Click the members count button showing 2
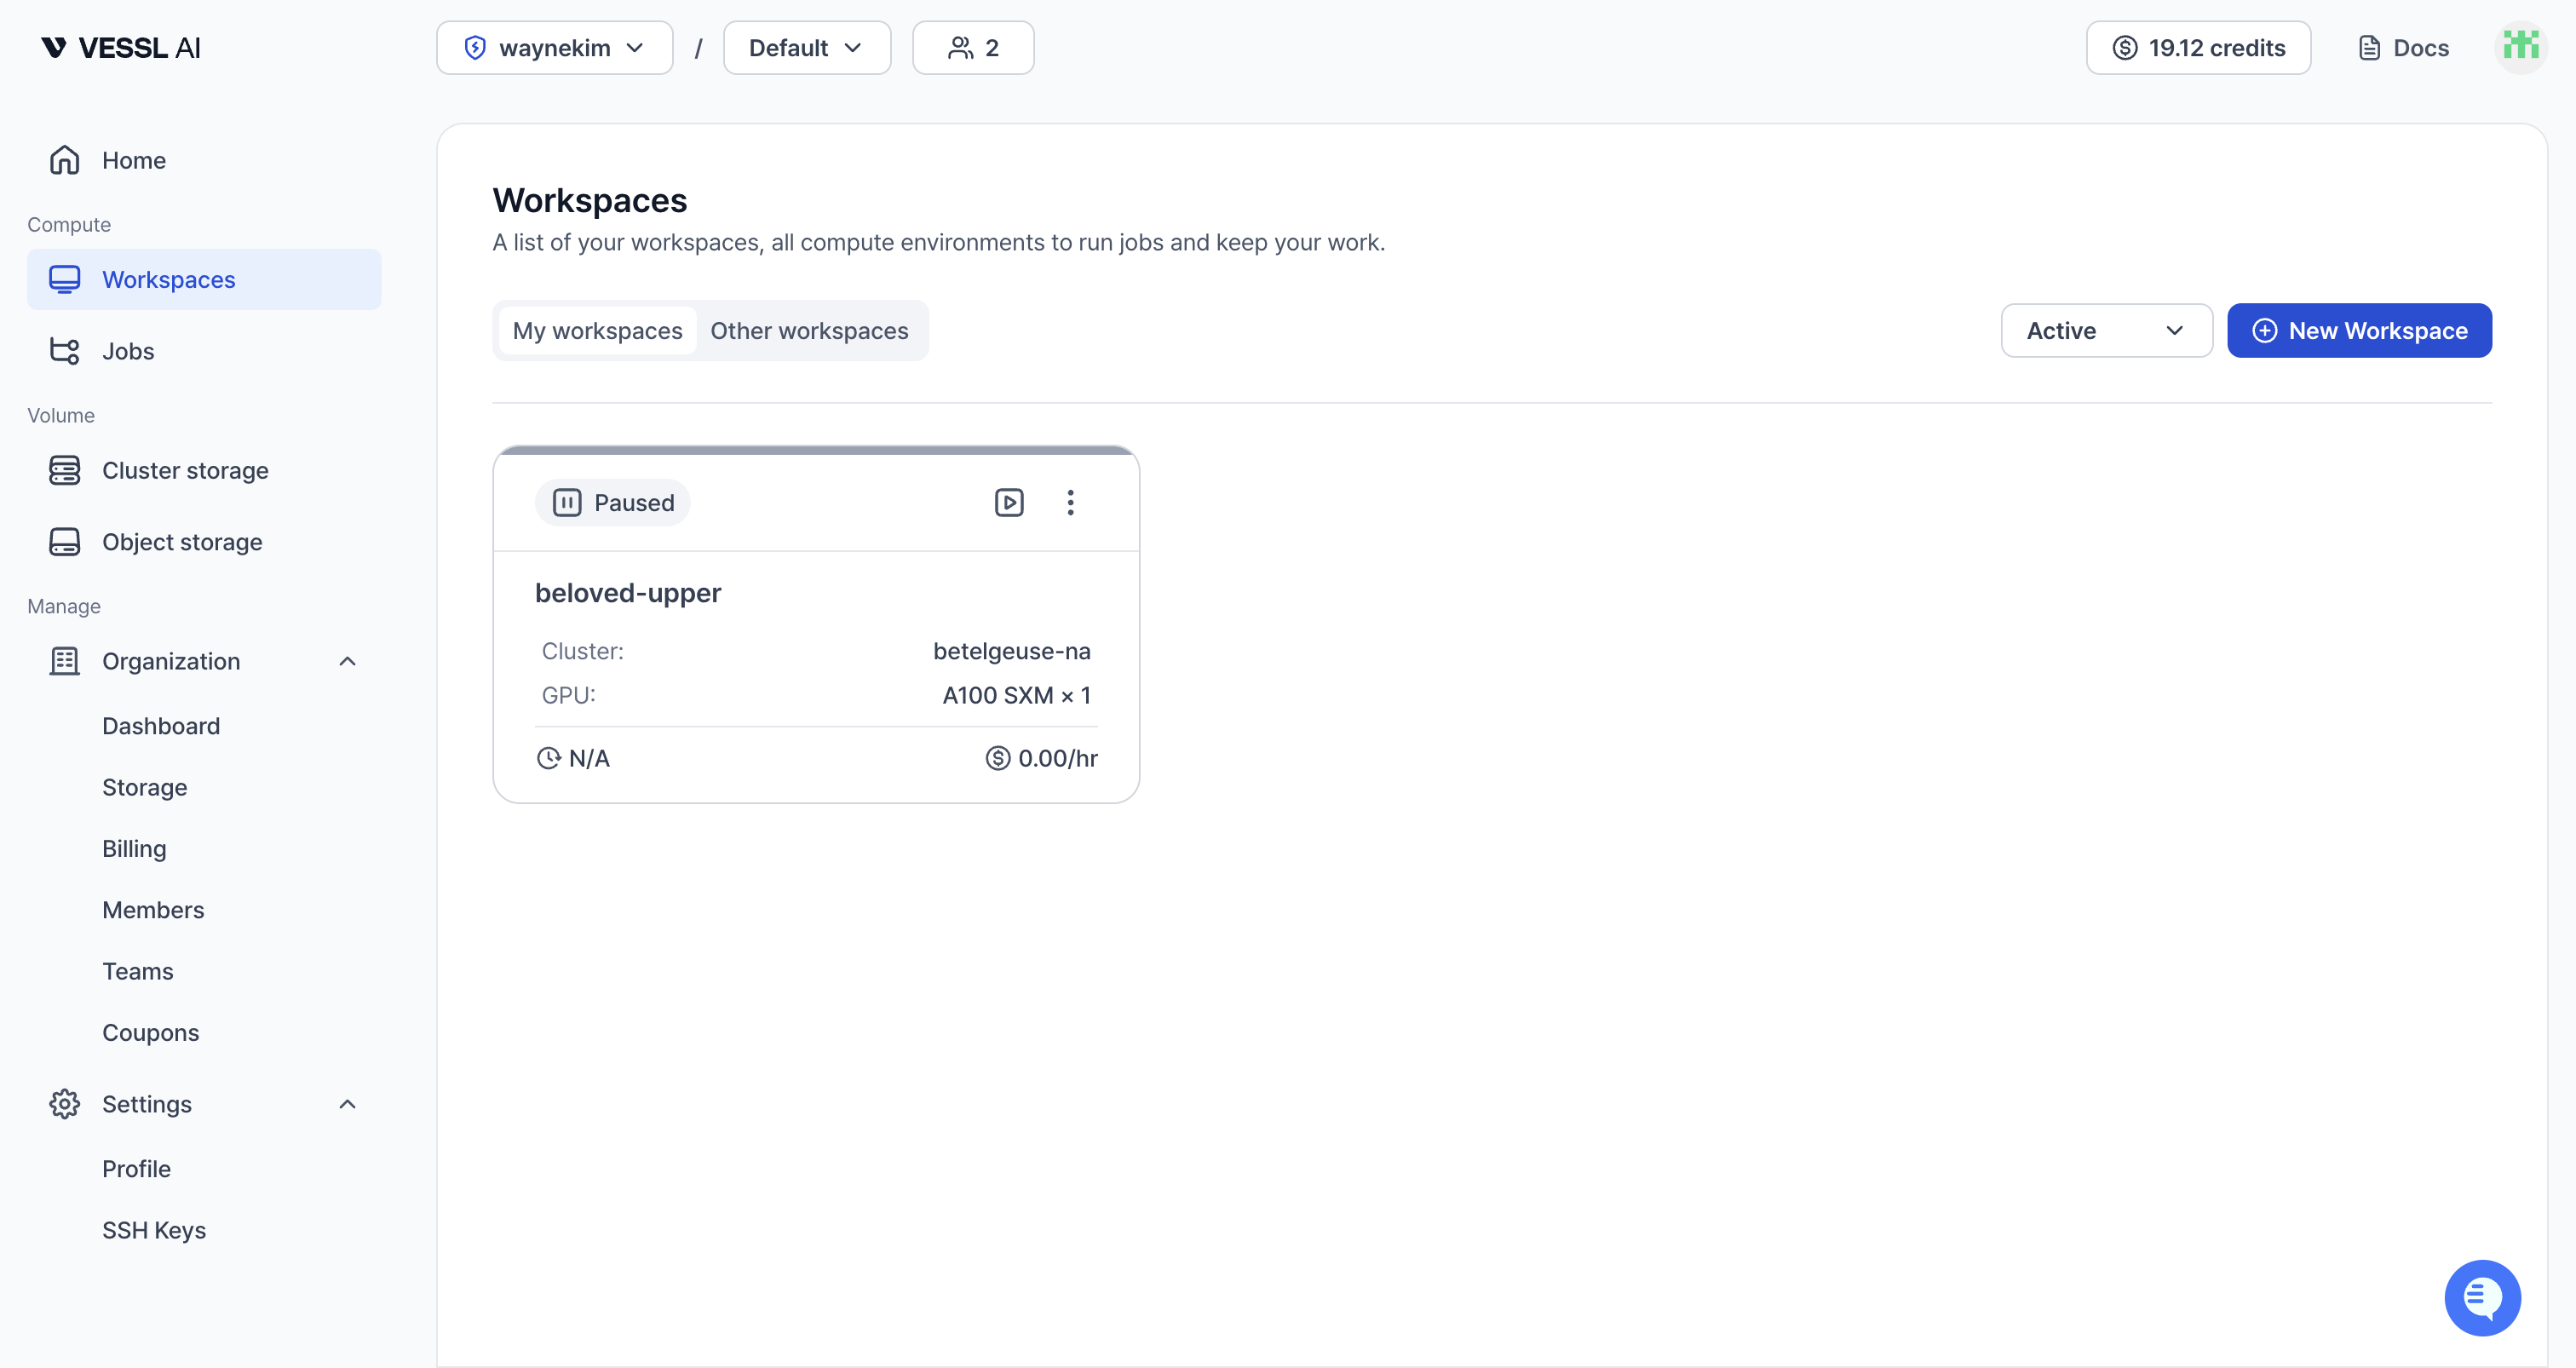Viewport: 2576px width, 1368px height. 972,47
